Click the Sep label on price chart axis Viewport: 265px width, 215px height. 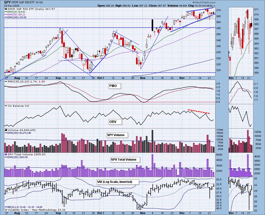point(58,78)
